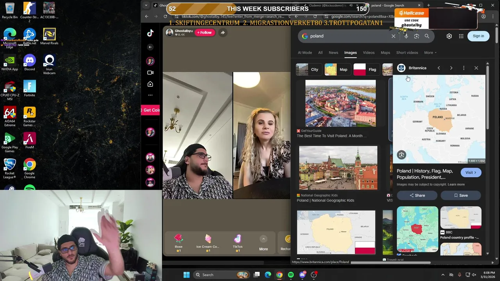Open Google Lens image search

pos(416,36)
